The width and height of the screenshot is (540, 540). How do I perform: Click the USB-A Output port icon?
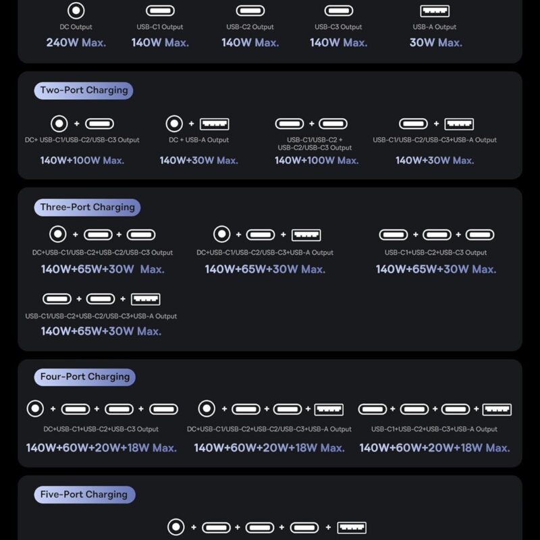[435, 11]
